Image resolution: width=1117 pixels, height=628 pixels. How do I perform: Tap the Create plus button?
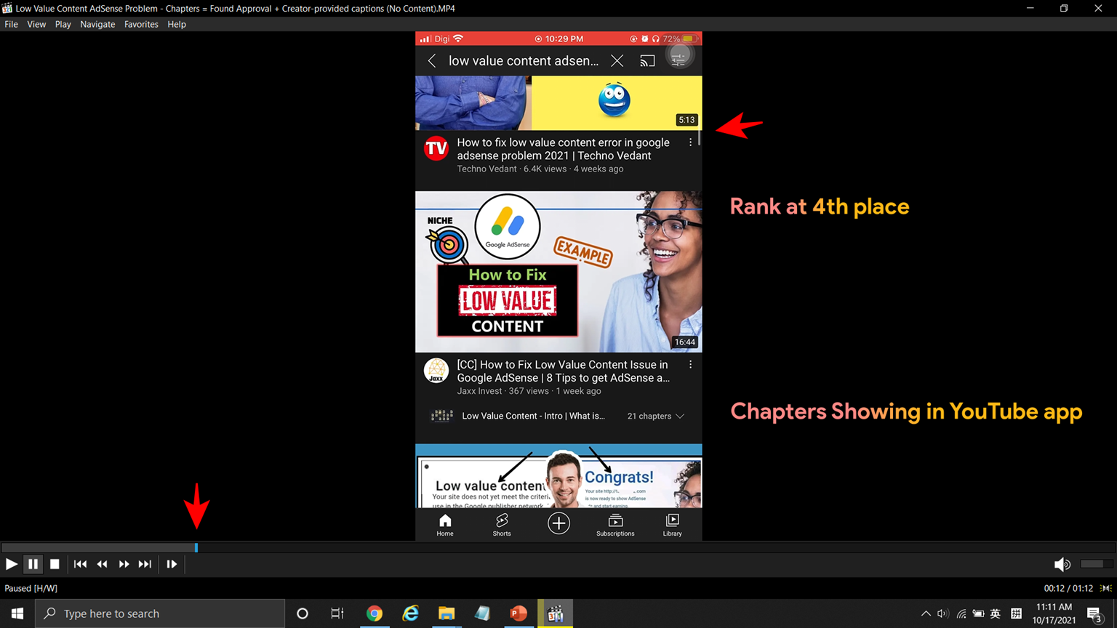pos(558,523)
